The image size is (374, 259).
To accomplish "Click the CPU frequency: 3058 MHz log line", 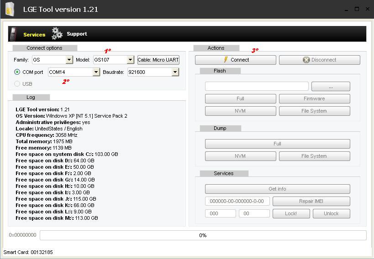I will tap(47, 135).
